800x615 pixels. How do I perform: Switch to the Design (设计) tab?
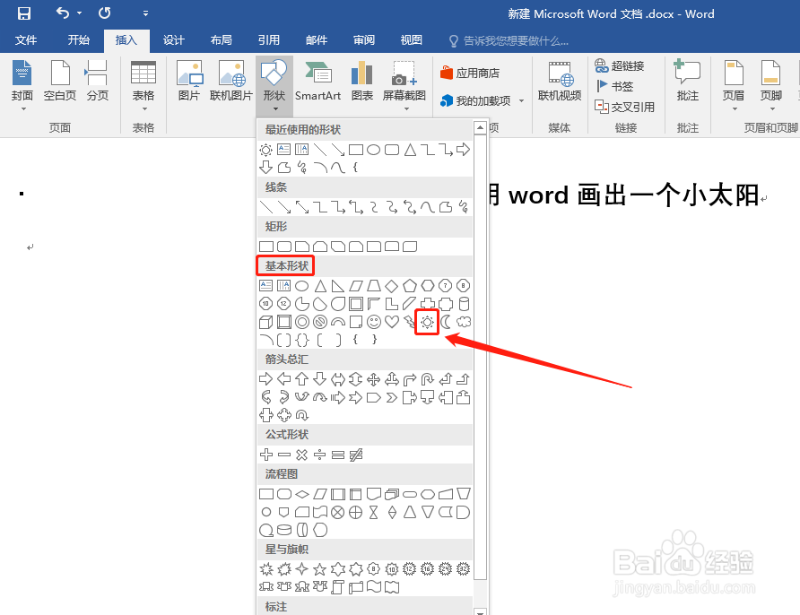pos(173,40)
